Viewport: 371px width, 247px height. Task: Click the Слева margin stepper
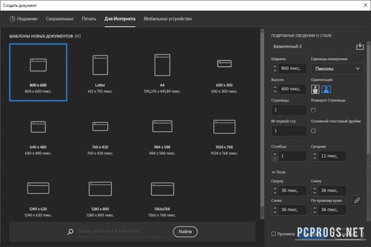pos(275,210)
